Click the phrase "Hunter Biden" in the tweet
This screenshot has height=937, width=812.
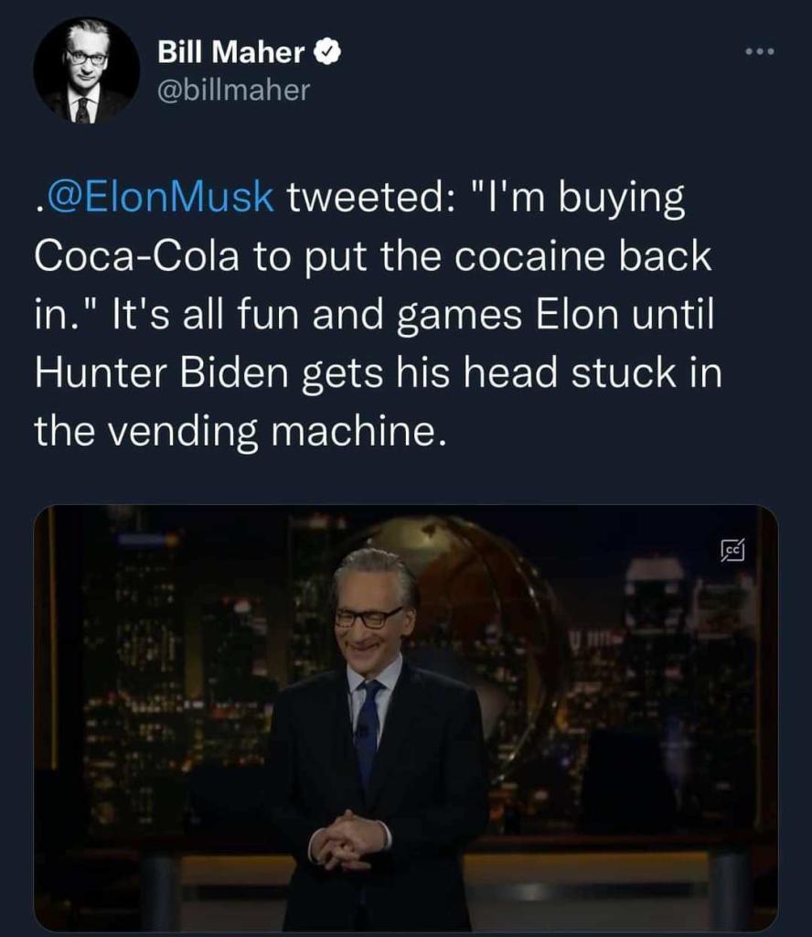point(162,372)
